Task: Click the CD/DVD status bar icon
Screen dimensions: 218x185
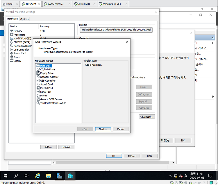Action: click(x=176, y=183)
